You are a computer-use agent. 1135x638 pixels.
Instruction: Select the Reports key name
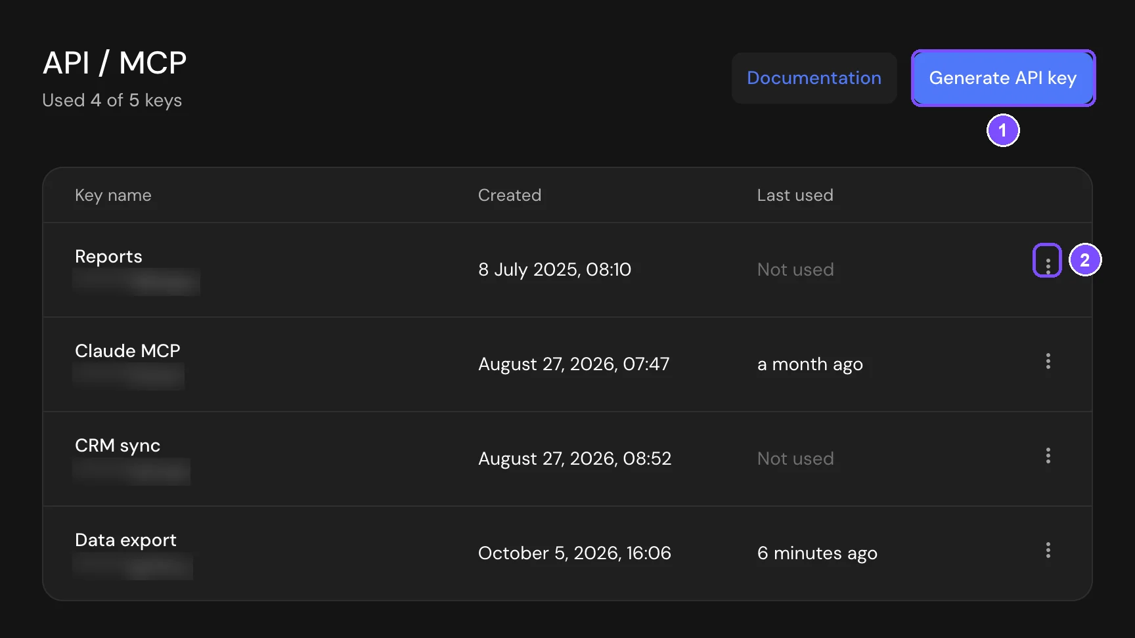click(108, 257)
